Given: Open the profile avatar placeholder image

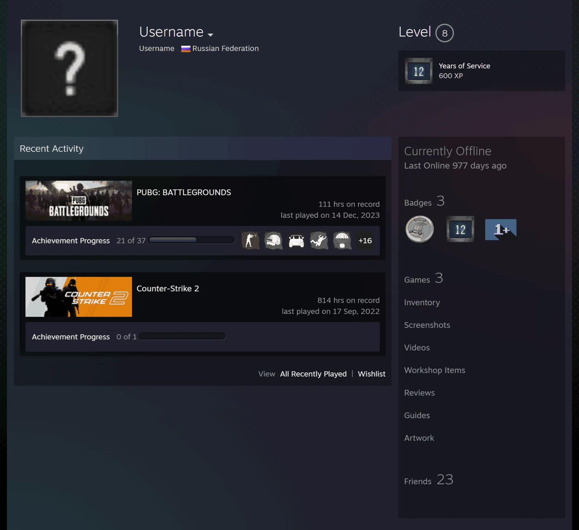Looking at the screenshot, I should click(69, 68).
